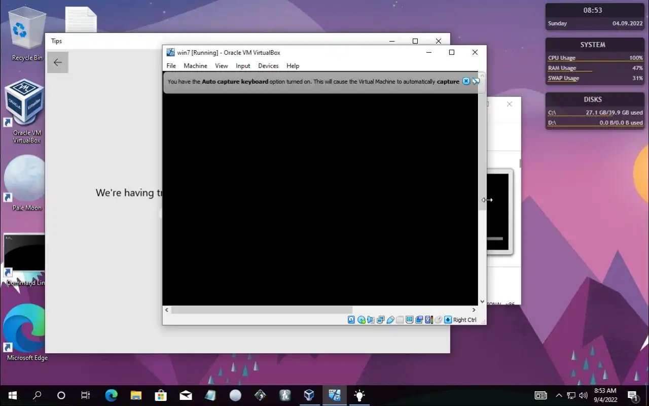Click the shared folders status icon
The image size is (649, 406).
(x=400, y=320)
